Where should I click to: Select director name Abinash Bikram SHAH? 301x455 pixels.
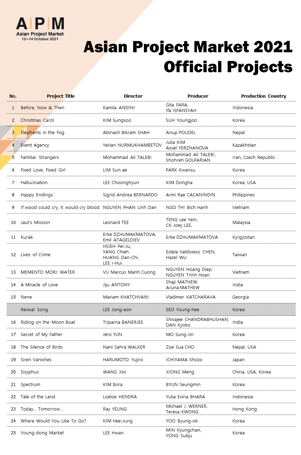tap(126, 132)
